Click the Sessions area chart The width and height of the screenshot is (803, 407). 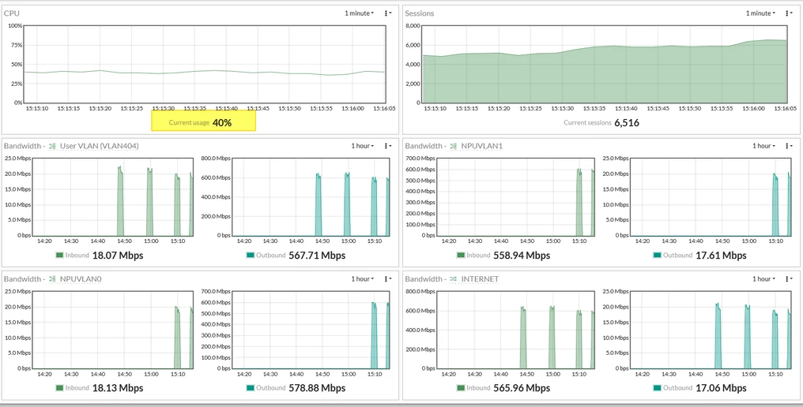tap(605, 64)
